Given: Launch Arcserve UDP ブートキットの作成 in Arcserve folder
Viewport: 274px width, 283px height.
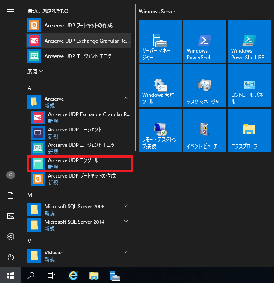Looking at the screenshot, I should coord(80,179).
